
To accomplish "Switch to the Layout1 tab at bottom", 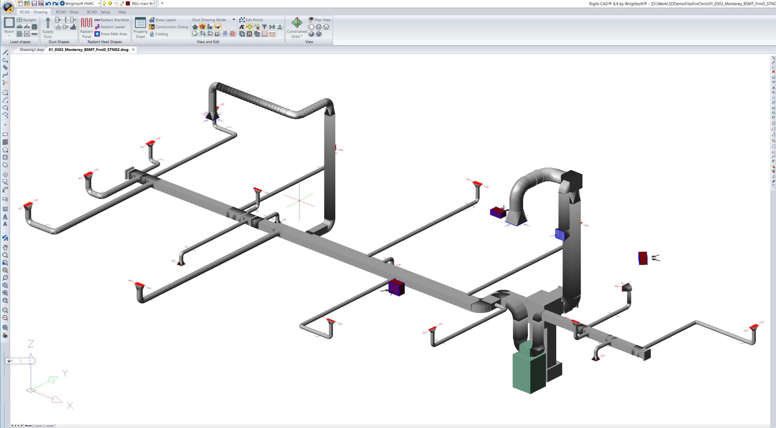I will 38,425.
